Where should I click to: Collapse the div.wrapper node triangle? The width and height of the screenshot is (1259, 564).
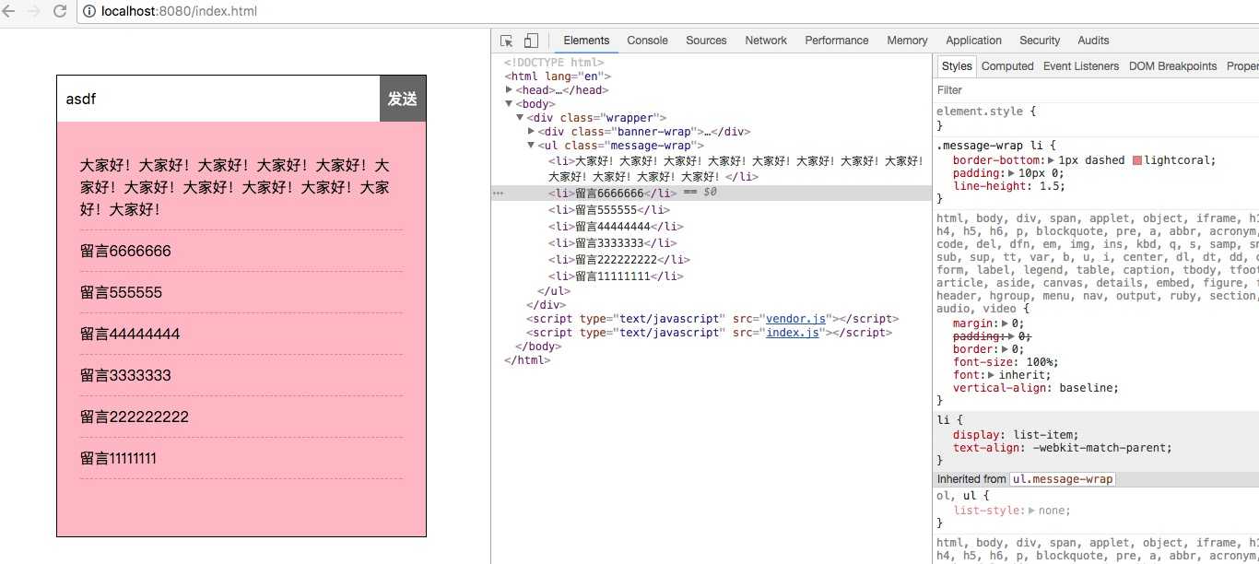[521, 118]
